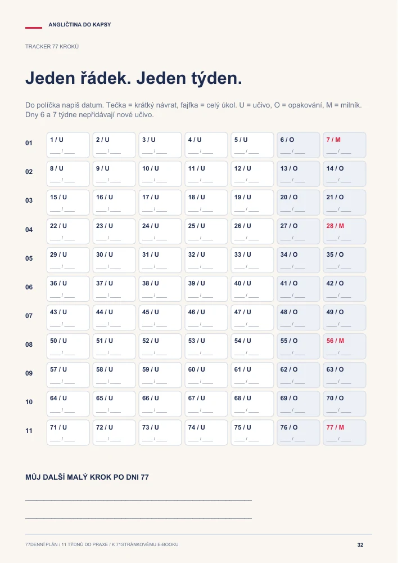Image resolution: width=398 pixels, height=563 pixels.
Task: Click the 6 / O review box
Action: click(x=298, y=145)
